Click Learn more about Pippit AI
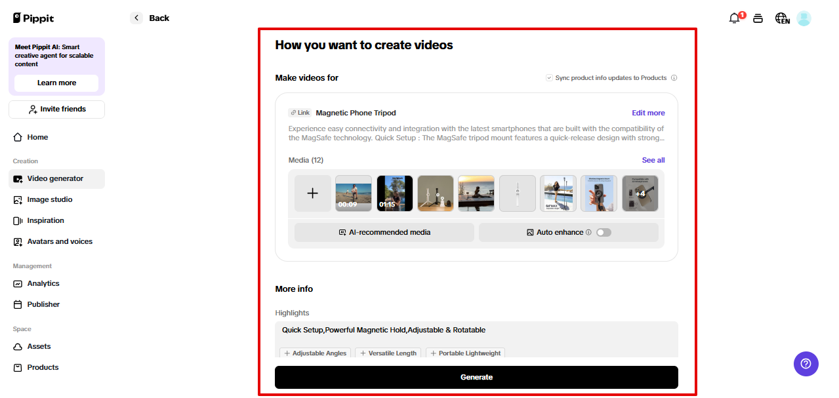The width and height of the screenshot is (839, 398). click(x=56, y=83)
